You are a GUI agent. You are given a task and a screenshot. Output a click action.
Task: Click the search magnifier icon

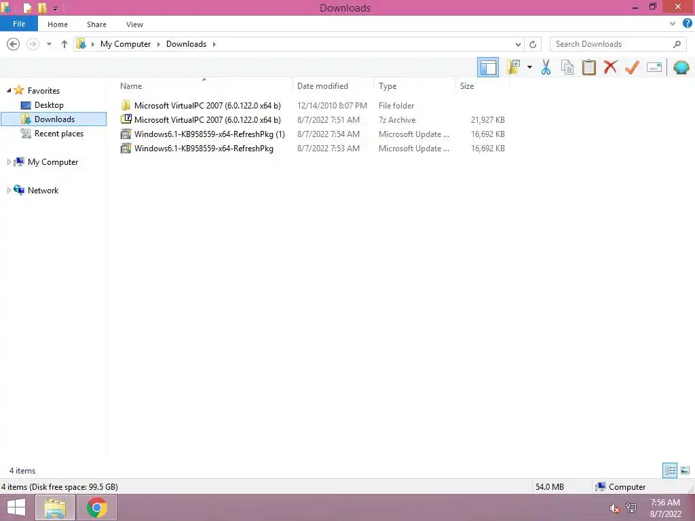pos(677,44)
